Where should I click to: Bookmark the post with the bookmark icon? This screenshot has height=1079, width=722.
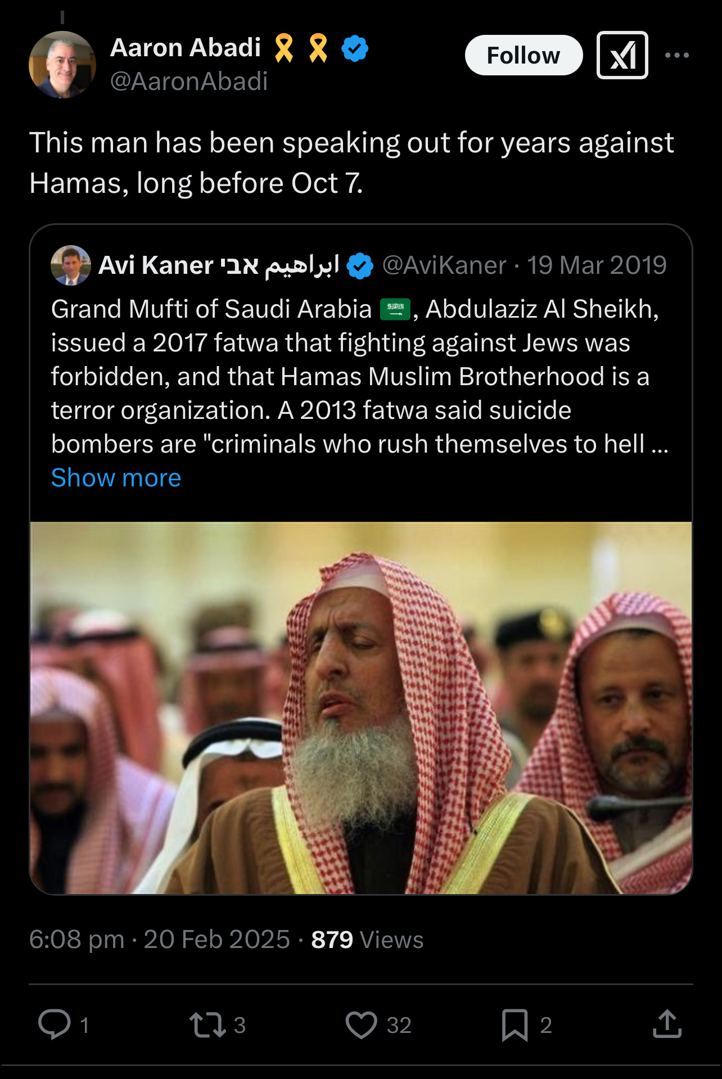click(x=516, y=1023)
